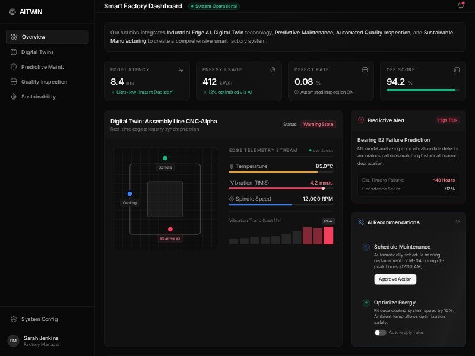Click the Edge Latency card icon

point(180,69)
